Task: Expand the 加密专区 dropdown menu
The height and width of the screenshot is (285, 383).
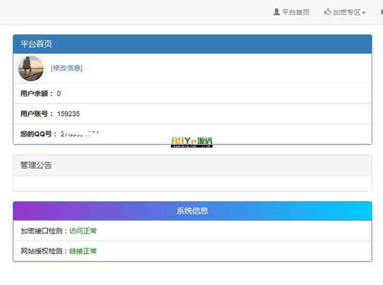Action: click(347, 12)
